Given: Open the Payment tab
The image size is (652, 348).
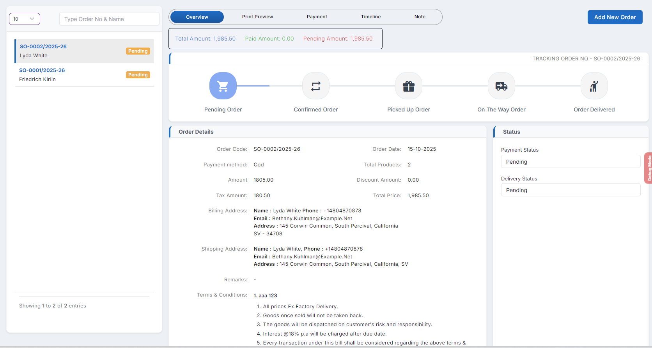Looking at the screenshot, I should coord(317,17).
